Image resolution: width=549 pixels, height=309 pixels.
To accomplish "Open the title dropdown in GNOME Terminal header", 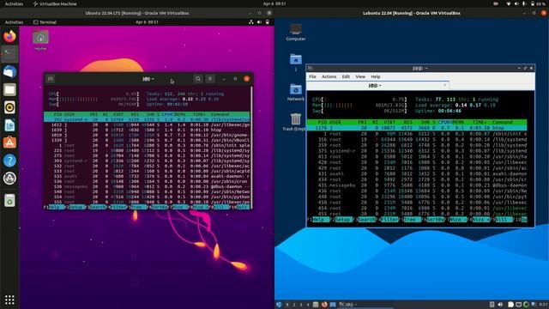I will click(148, 79).
